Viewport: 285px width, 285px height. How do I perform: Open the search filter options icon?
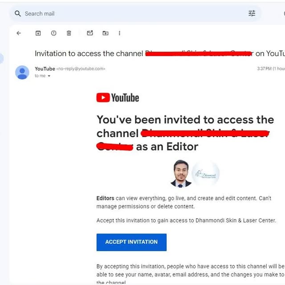click(x=252, y=13)
